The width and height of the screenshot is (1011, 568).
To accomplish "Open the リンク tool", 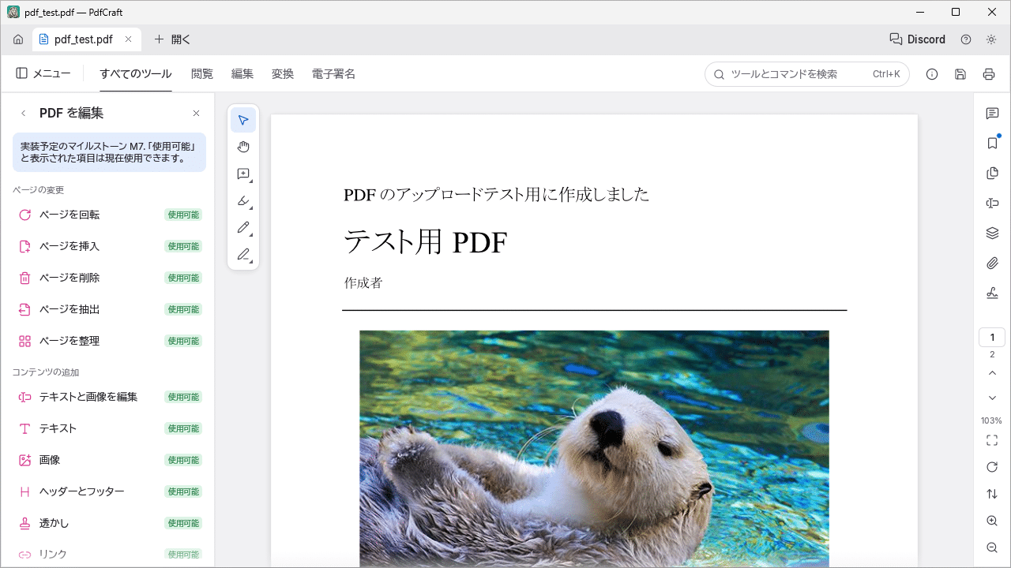I will click(x=107, y=555).
